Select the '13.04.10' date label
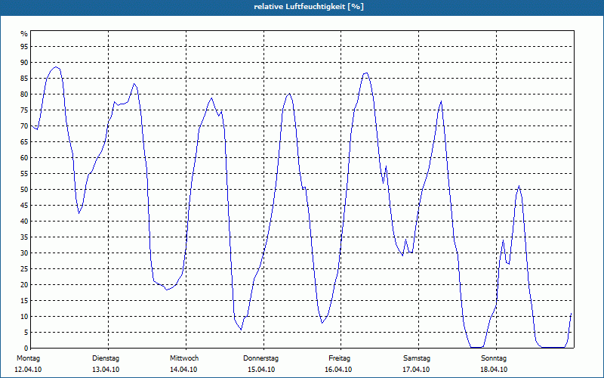The width and height of the screenshot is (604, 378). 106,370
